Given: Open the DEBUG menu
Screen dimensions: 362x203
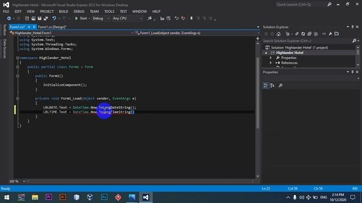Looking at the screenshot, I should click(79, 11).
